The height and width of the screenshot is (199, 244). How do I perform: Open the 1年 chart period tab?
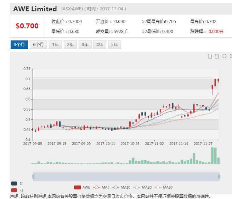click(56, 45)
